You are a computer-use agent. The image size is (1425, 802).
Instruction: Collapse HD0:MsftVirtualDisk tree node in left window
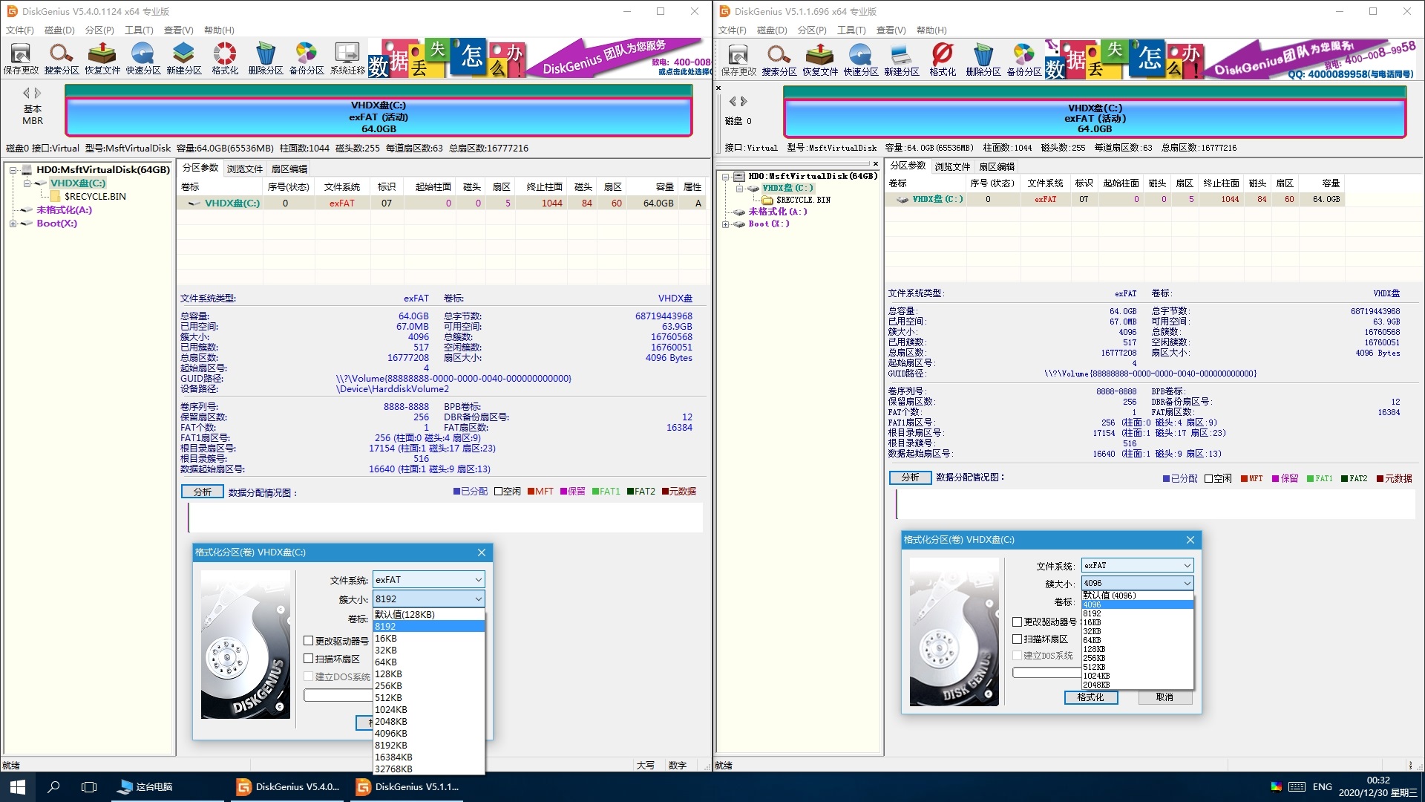[x=13, y=170]
